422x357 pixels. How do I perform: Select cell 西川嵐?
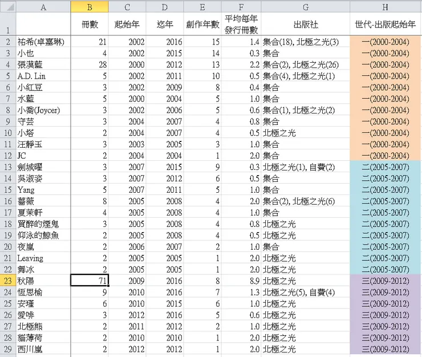(x=43, y=349)
